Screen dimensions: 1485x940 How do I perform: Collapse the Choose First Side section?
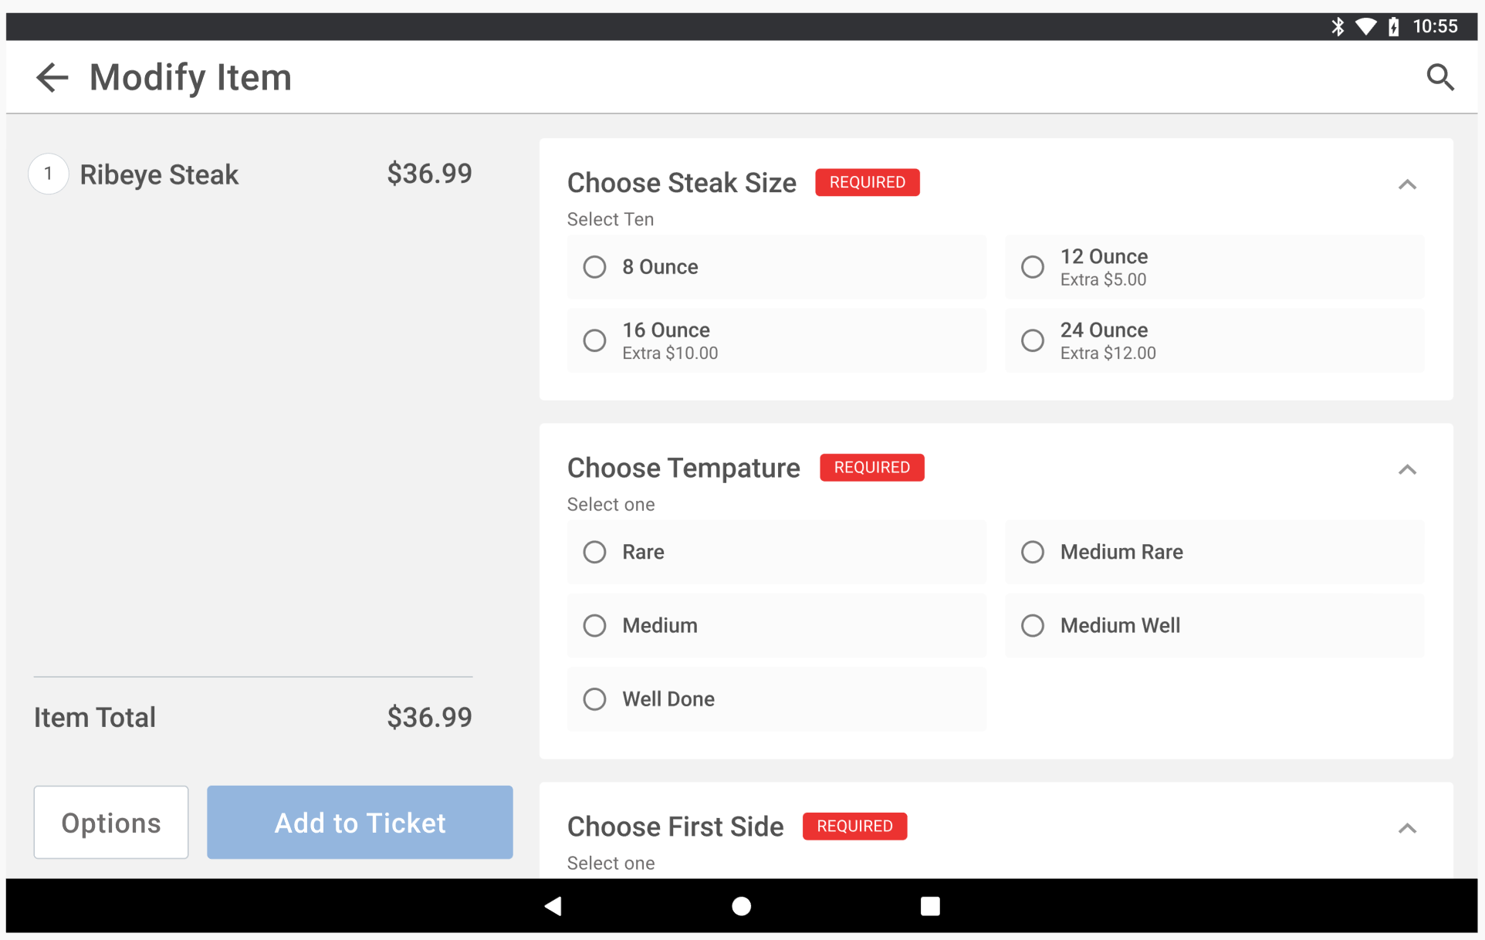pos(1407,828)
